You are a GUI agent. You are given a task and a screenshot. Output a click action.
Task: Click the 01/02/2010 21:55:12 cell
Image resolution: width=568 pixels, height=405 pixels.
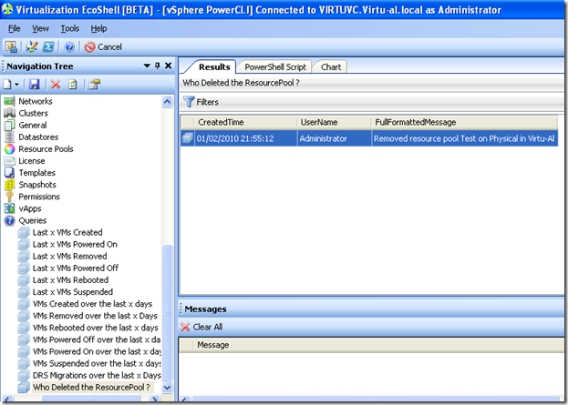(246, 139)
